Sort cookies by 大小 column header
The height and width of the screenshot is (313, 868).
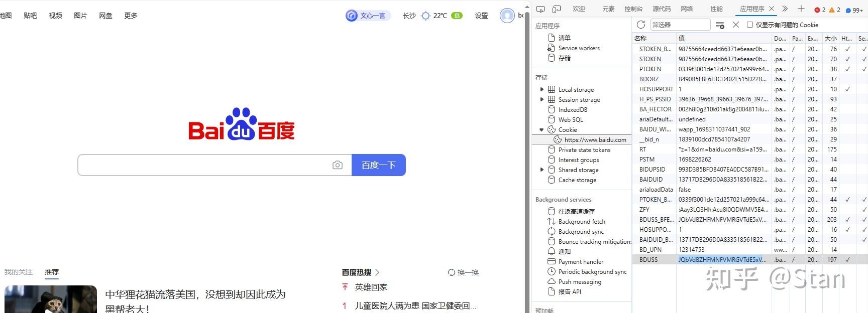coord(831,38)
